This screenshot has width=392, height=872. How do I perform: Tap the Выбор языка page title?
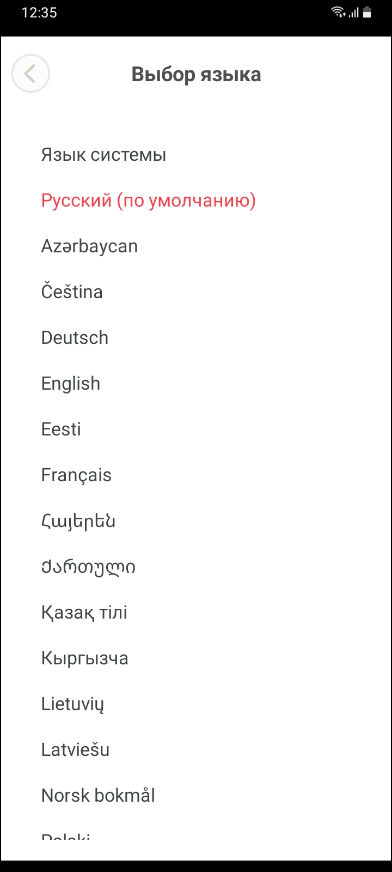[196, 75]
